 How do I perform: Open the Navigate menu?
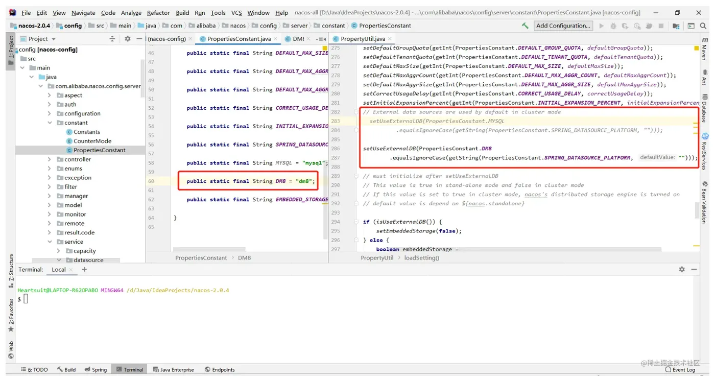pos(83,13)
